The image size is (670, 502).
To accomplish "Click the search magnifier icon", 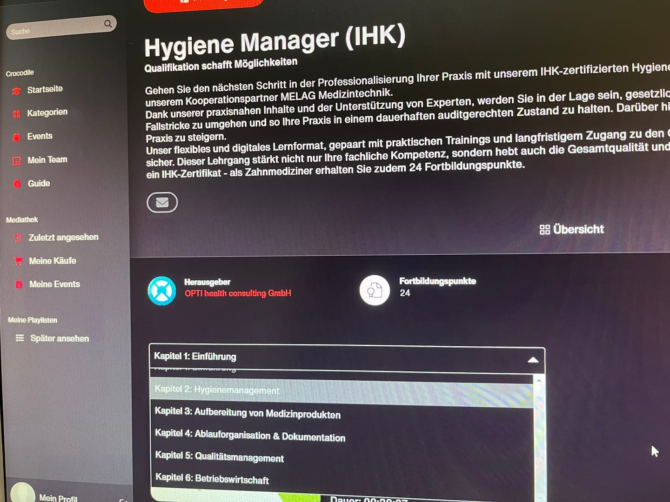I will [108, 24].
